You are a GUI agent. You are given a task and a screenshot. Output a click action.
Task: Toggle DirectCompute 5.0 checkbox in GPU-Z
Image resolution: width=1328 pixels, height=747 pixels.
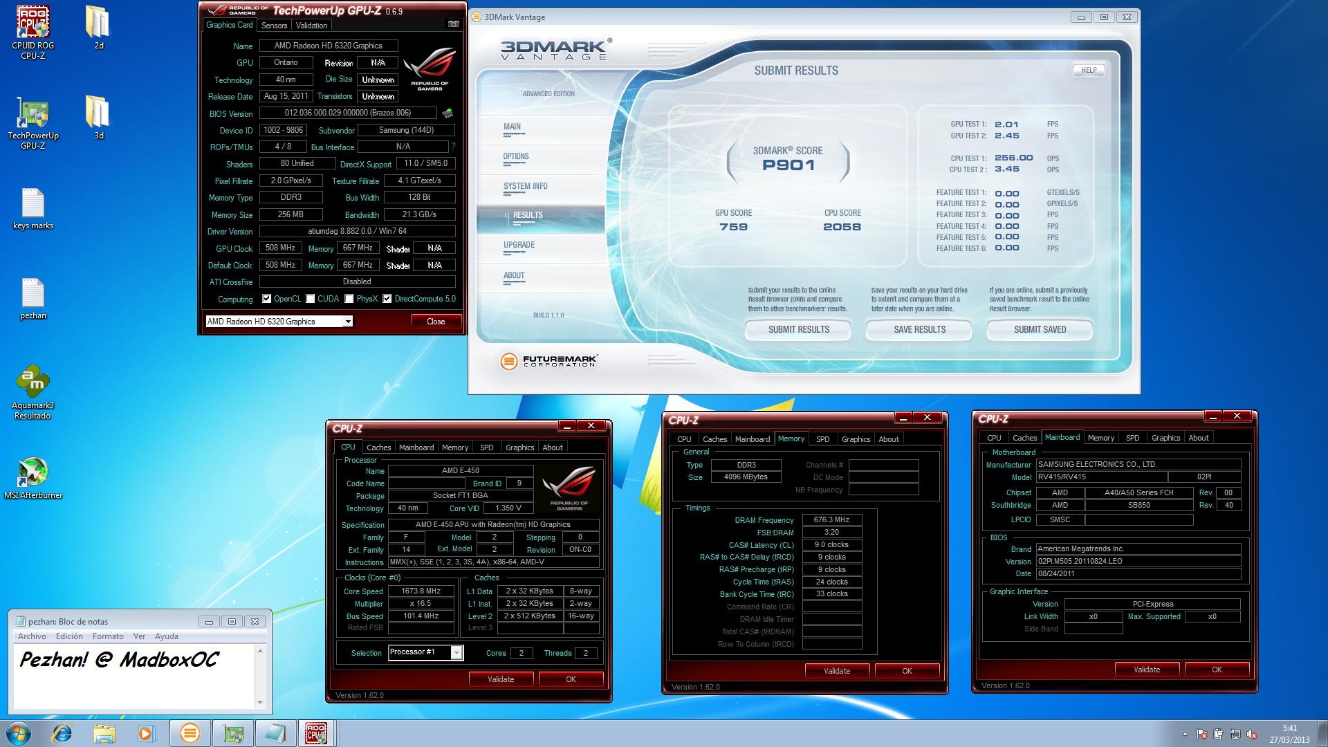pos(387,299)
